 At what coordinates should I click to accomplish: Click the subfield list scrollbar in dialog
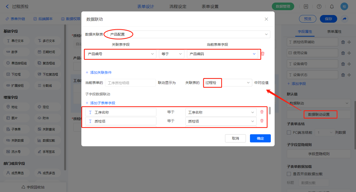tap(270, 111)
